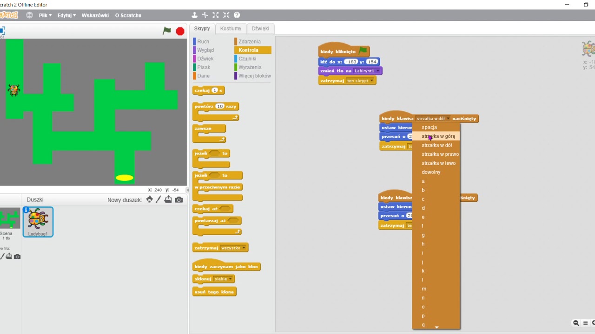Open the language globe menu
The height and width of the screenshot is (334, 595).
tap(29, 15)
